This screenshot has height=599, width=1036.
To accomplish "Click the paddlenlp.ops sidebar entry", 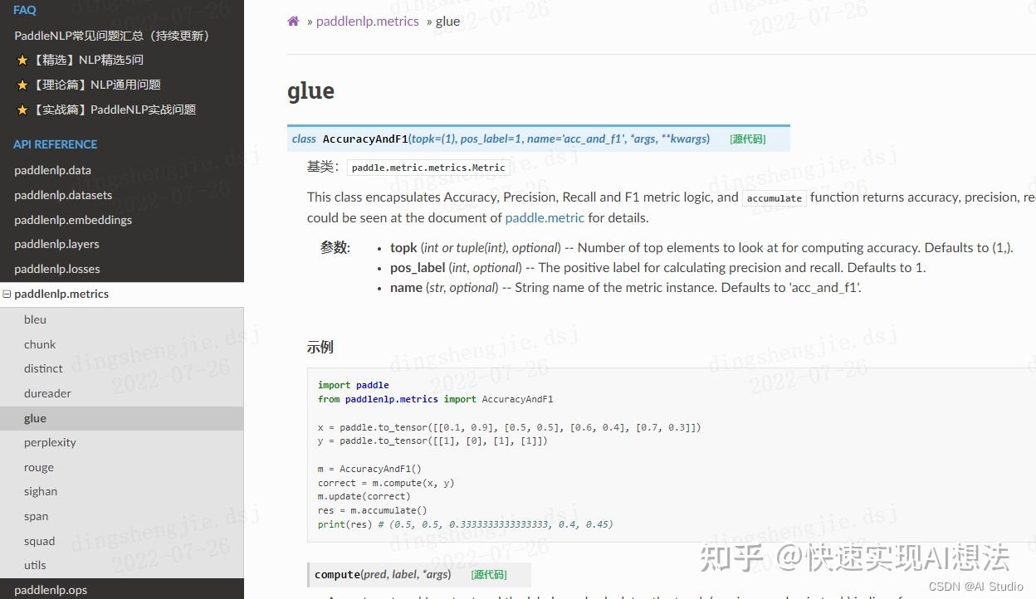I will 49,590.
